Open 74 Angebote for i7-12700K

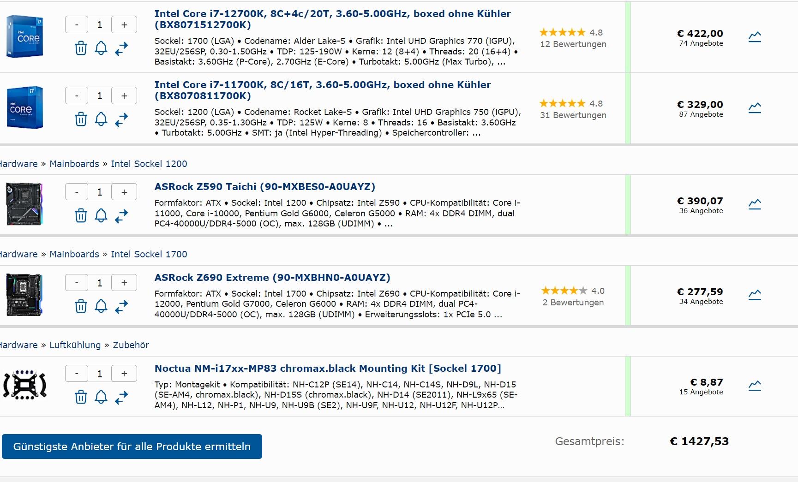pyautogui.click(x=701, y=43)
